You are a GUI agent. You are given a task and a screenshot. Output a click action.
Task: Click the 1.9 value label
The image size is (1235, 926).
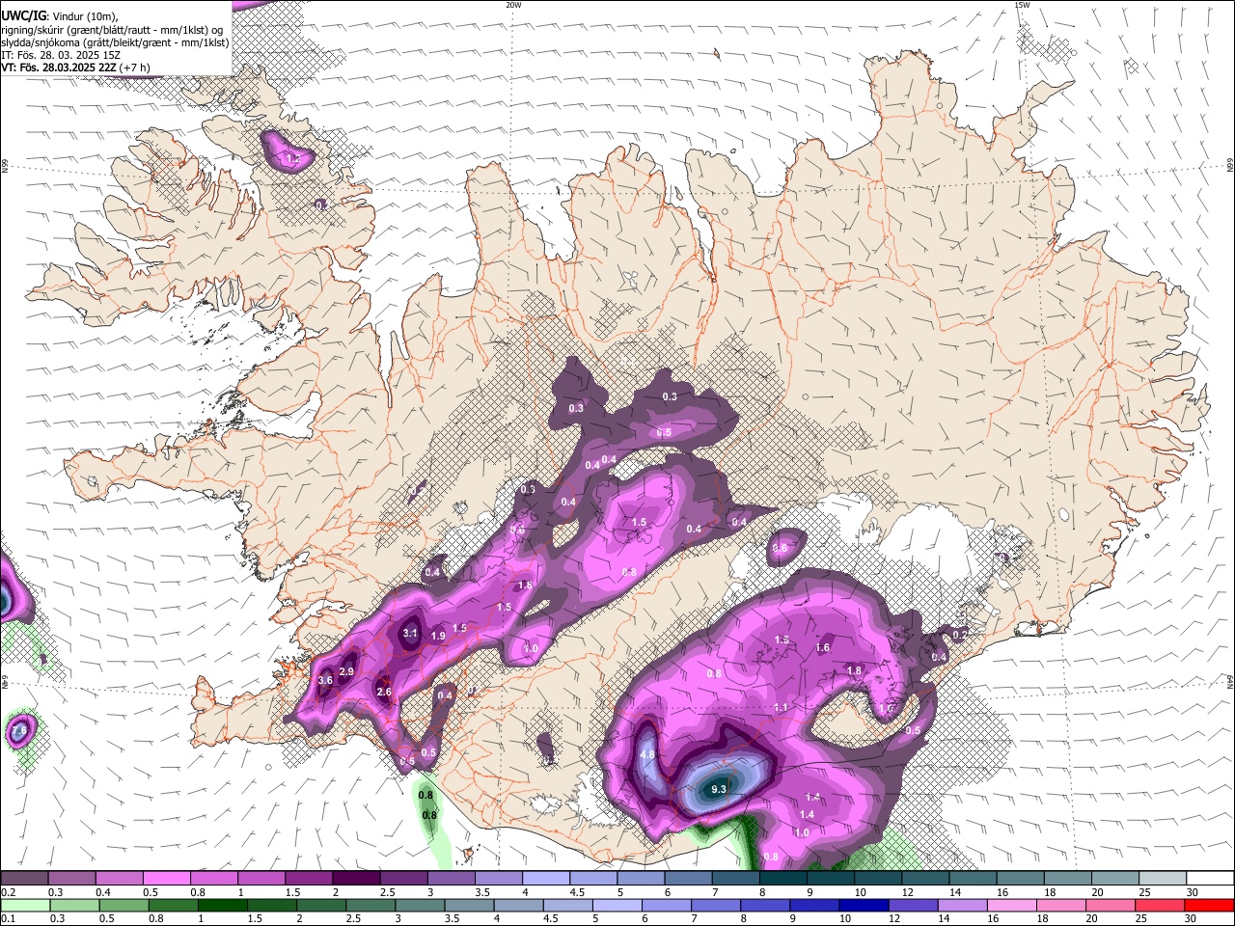coord(438,637)
